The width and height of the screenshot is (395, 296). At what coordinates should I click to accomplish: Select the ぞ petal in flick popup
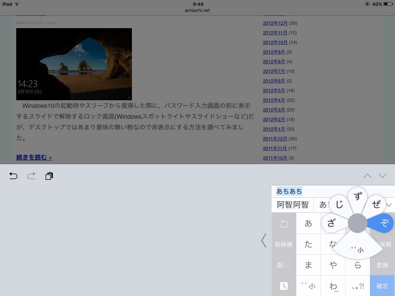(x=383, y=223)
